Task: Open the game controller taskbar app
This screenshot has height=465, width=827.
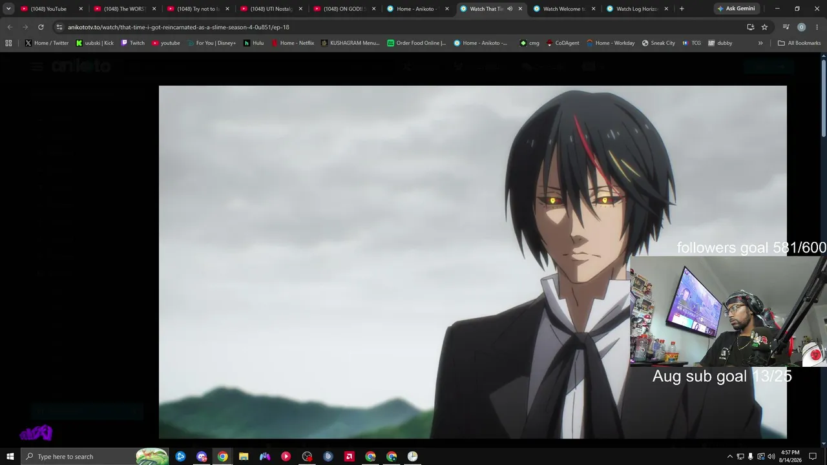Action: tap(265, 457)
